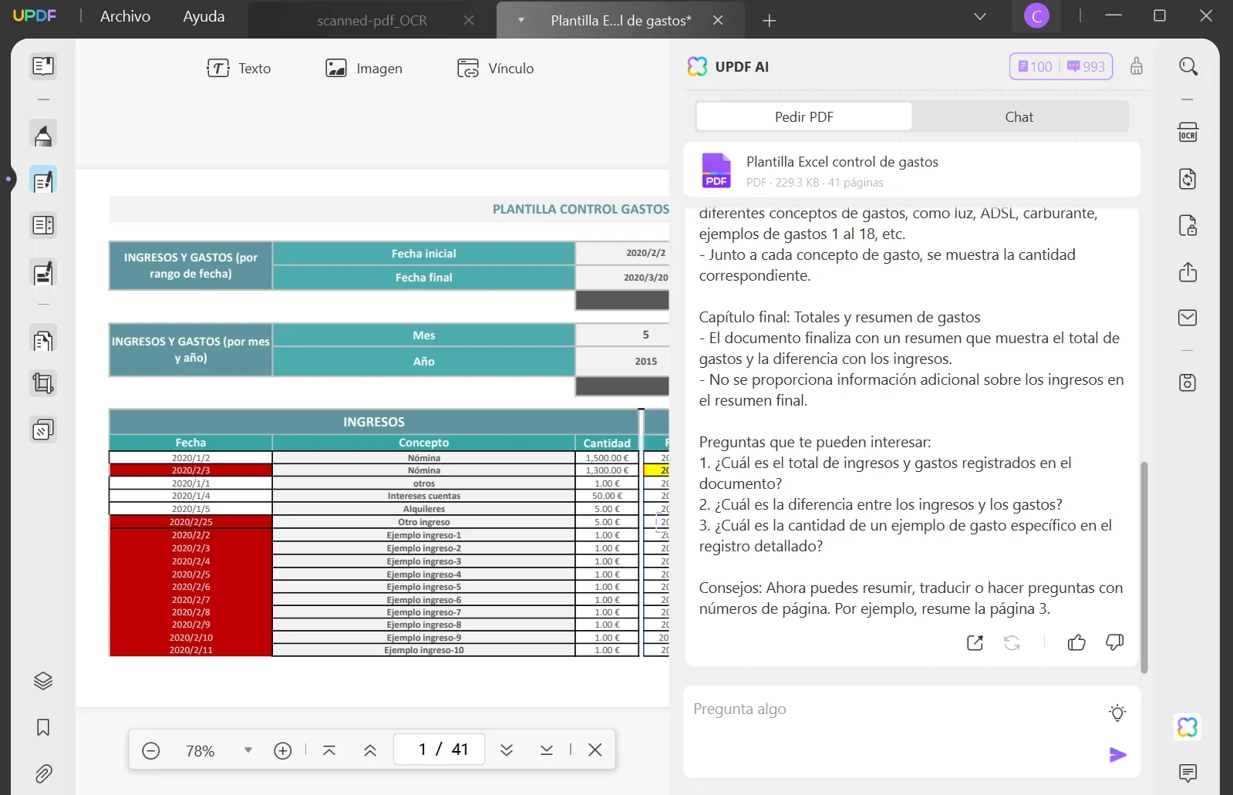The width and height of the screenshot is (1233, 795).
Task: Open the Reader mode icon in left sidebar
Action: tap(43, 66)
